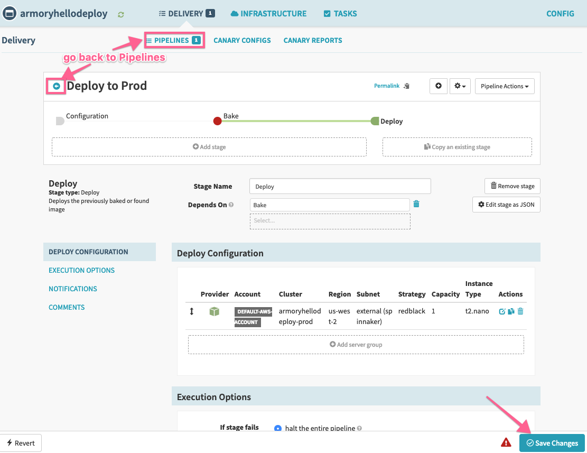Click the plus circle button in pipeline header

click(x=438, y=86)
